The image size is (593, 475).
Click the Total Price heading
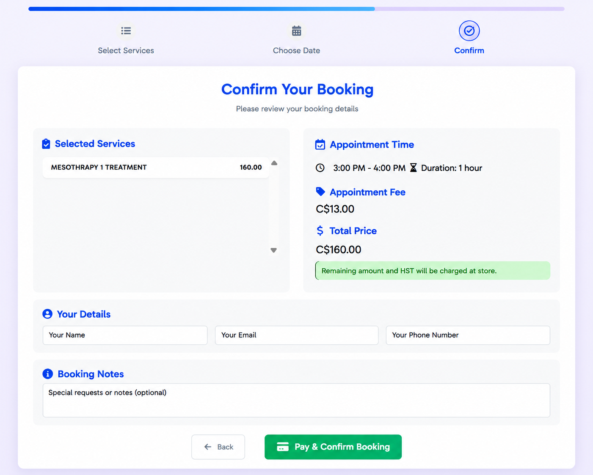coord(353,231)
